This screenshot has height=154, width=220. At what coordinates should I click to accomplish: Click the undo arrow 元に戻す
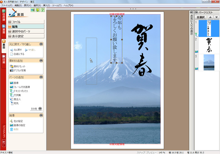tap(16, 50)
